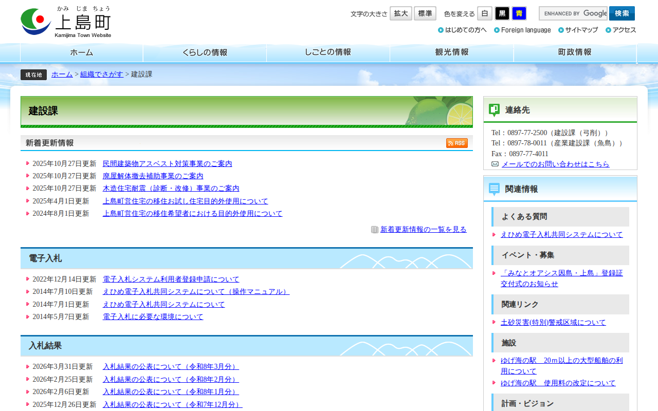Open えひめ電子入札共同システムについて in 電子入札 list

[164, 305]
